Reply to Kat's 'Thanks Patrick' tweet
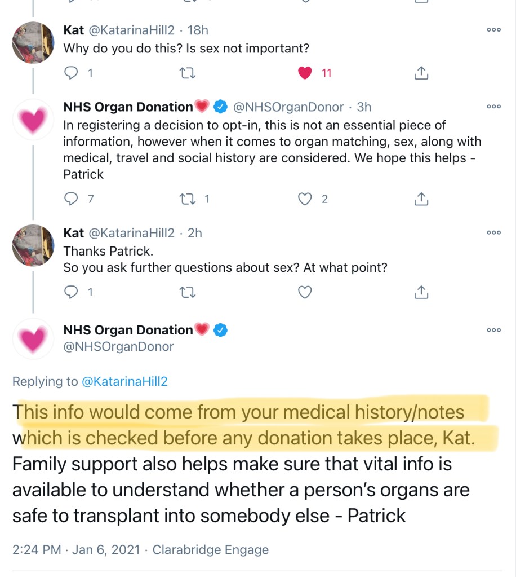The image size is (516, 577). (71, 292)
